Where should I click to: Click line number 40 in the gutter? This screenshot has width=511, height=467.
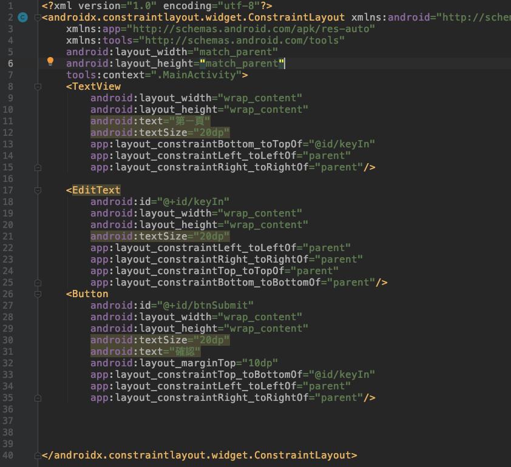[x=7, y=455]
